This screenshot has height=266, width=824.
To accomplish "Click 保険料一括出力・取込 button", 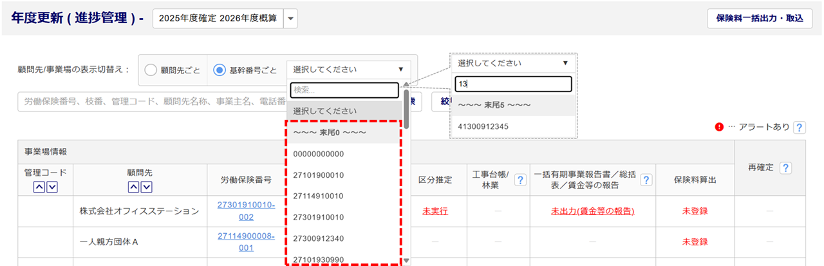I will pos(760,18).
